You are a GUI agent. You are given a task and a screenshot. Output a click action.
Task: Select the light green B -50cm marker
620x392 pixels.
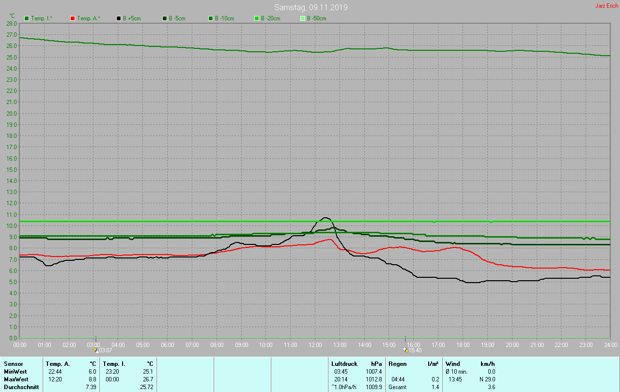click(x=303, y=18)
